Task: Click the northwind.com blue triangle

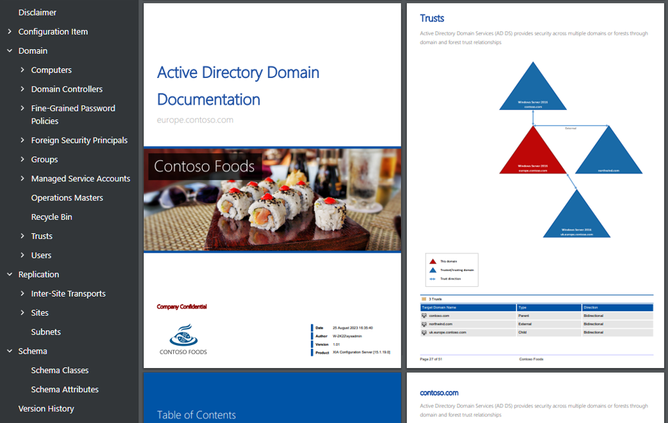Action: point(609,154)
